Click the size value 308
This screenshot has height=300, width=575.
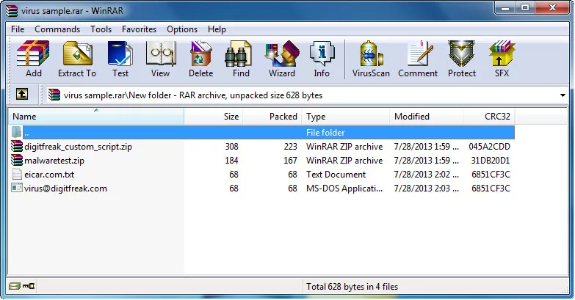[231, 146]
